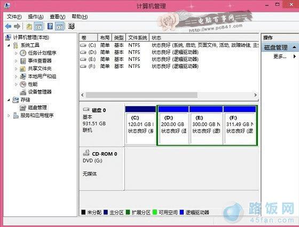
Task: Open the Help (帮助) menu
Action: tap(80, 17)
